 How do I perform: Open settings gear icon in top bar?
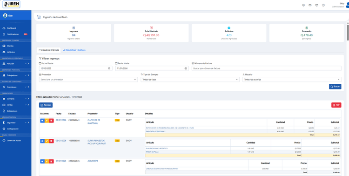(x=303, y=5)
